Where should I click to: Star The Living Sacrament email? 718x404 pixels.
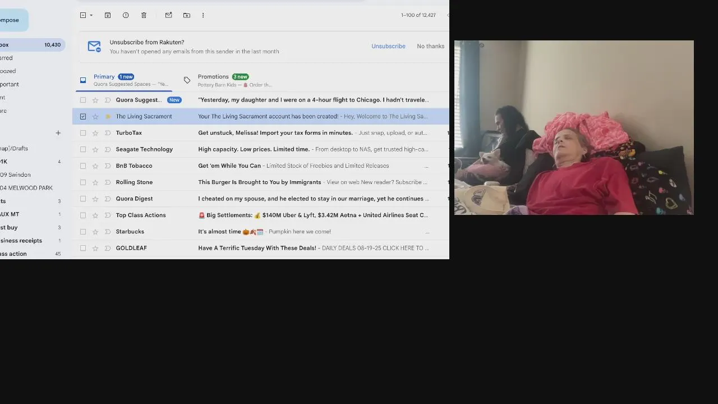tap(95, 117)
